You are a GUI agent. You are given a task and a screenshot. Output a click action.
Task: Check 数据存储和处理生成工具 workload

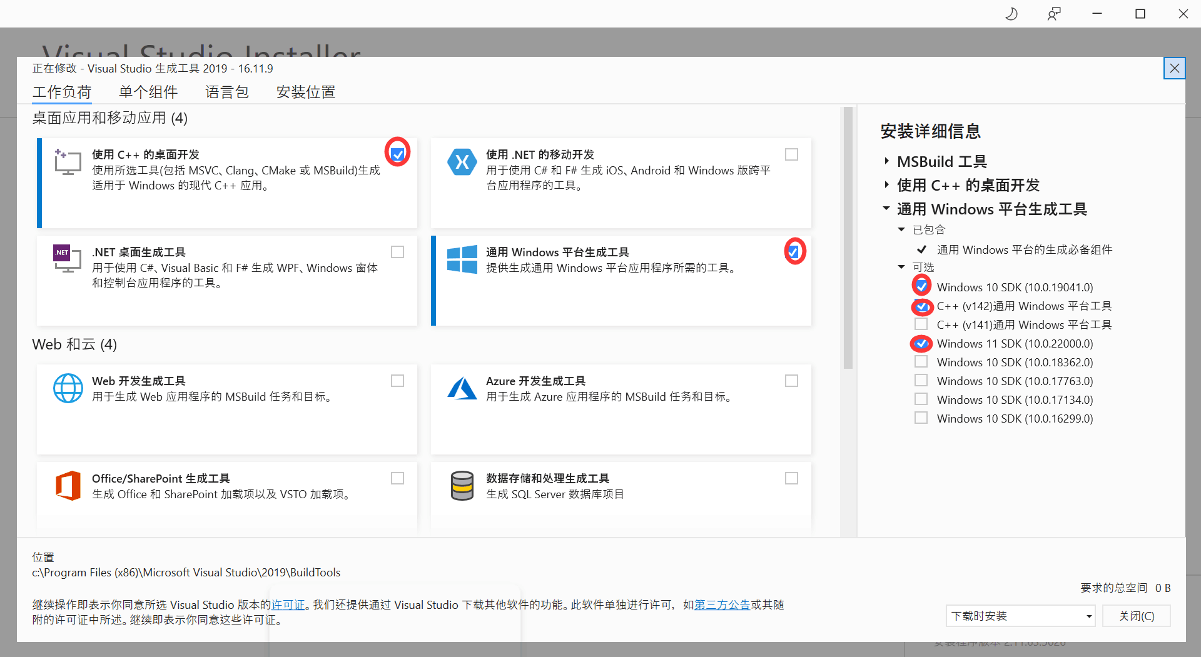click(791, 478)
